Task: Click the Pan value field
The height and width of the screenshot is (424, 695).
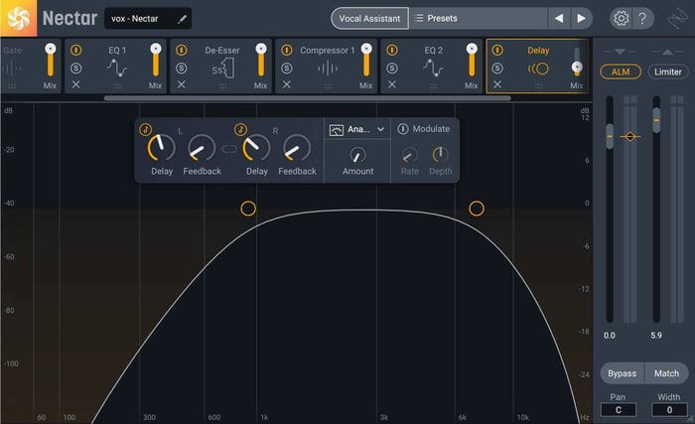Action: [619, 410]
